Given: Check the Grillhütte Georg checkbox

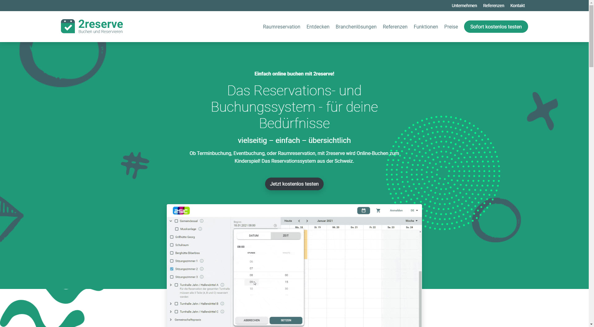Looking at the screenshot, I should point(172,237).
